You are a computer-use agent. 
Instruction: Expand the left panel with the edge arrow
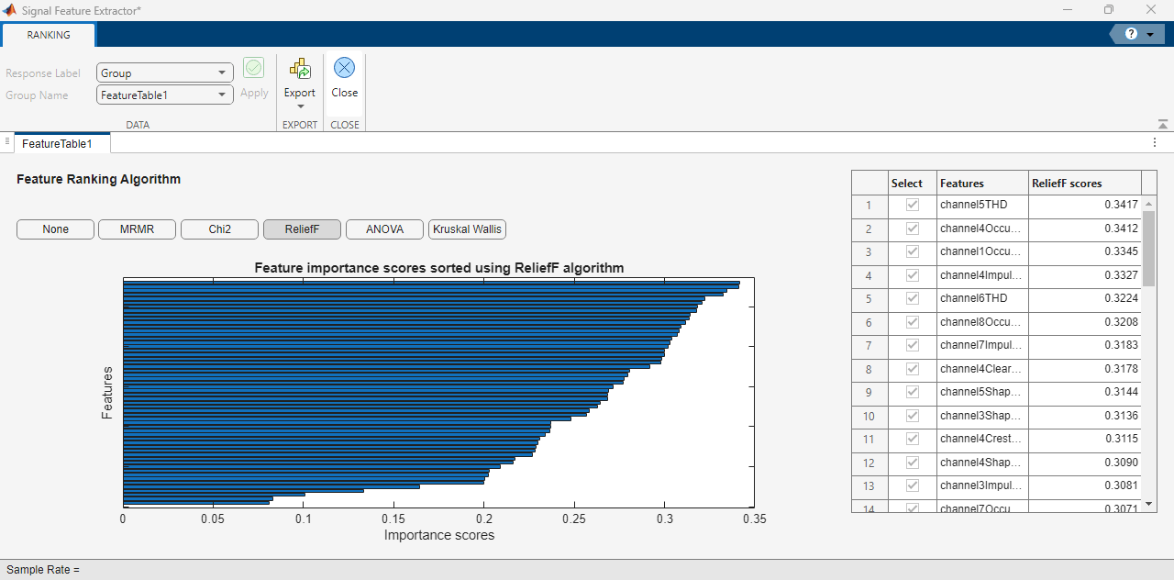pos(7,142)
